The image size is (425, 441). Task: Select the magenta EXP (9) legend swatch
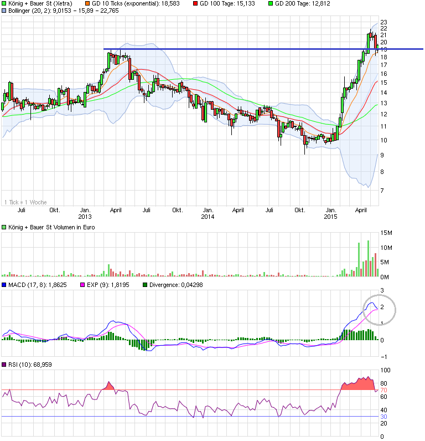(83, 285)
